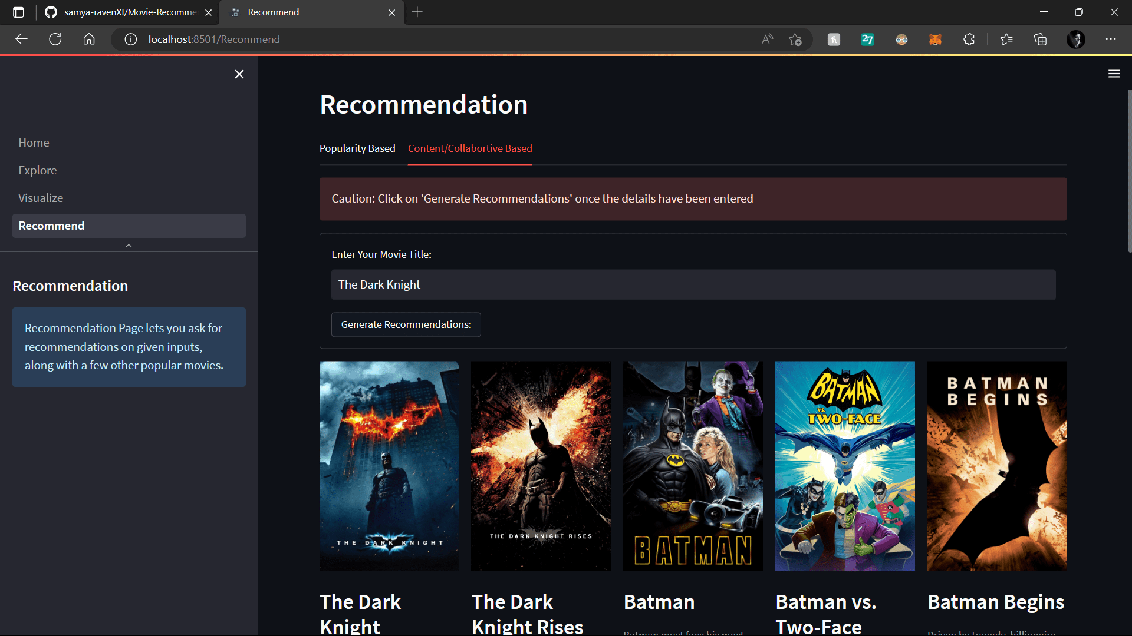Open the Extensions puzzle-piece menu
Image resolution: width=1132 pixels, height=636 pixels.
969,39
